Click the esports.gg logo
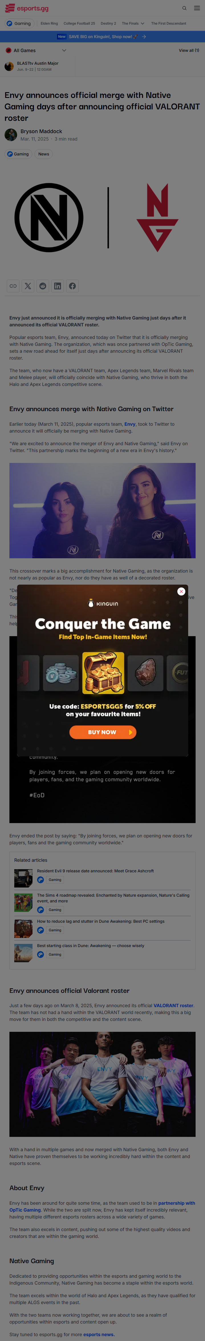 [27, 8]
